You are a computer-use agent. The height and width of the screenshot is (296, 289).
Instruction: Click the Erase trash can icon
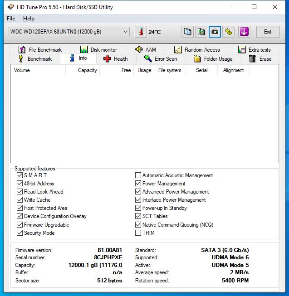click(x=252, y=58)
